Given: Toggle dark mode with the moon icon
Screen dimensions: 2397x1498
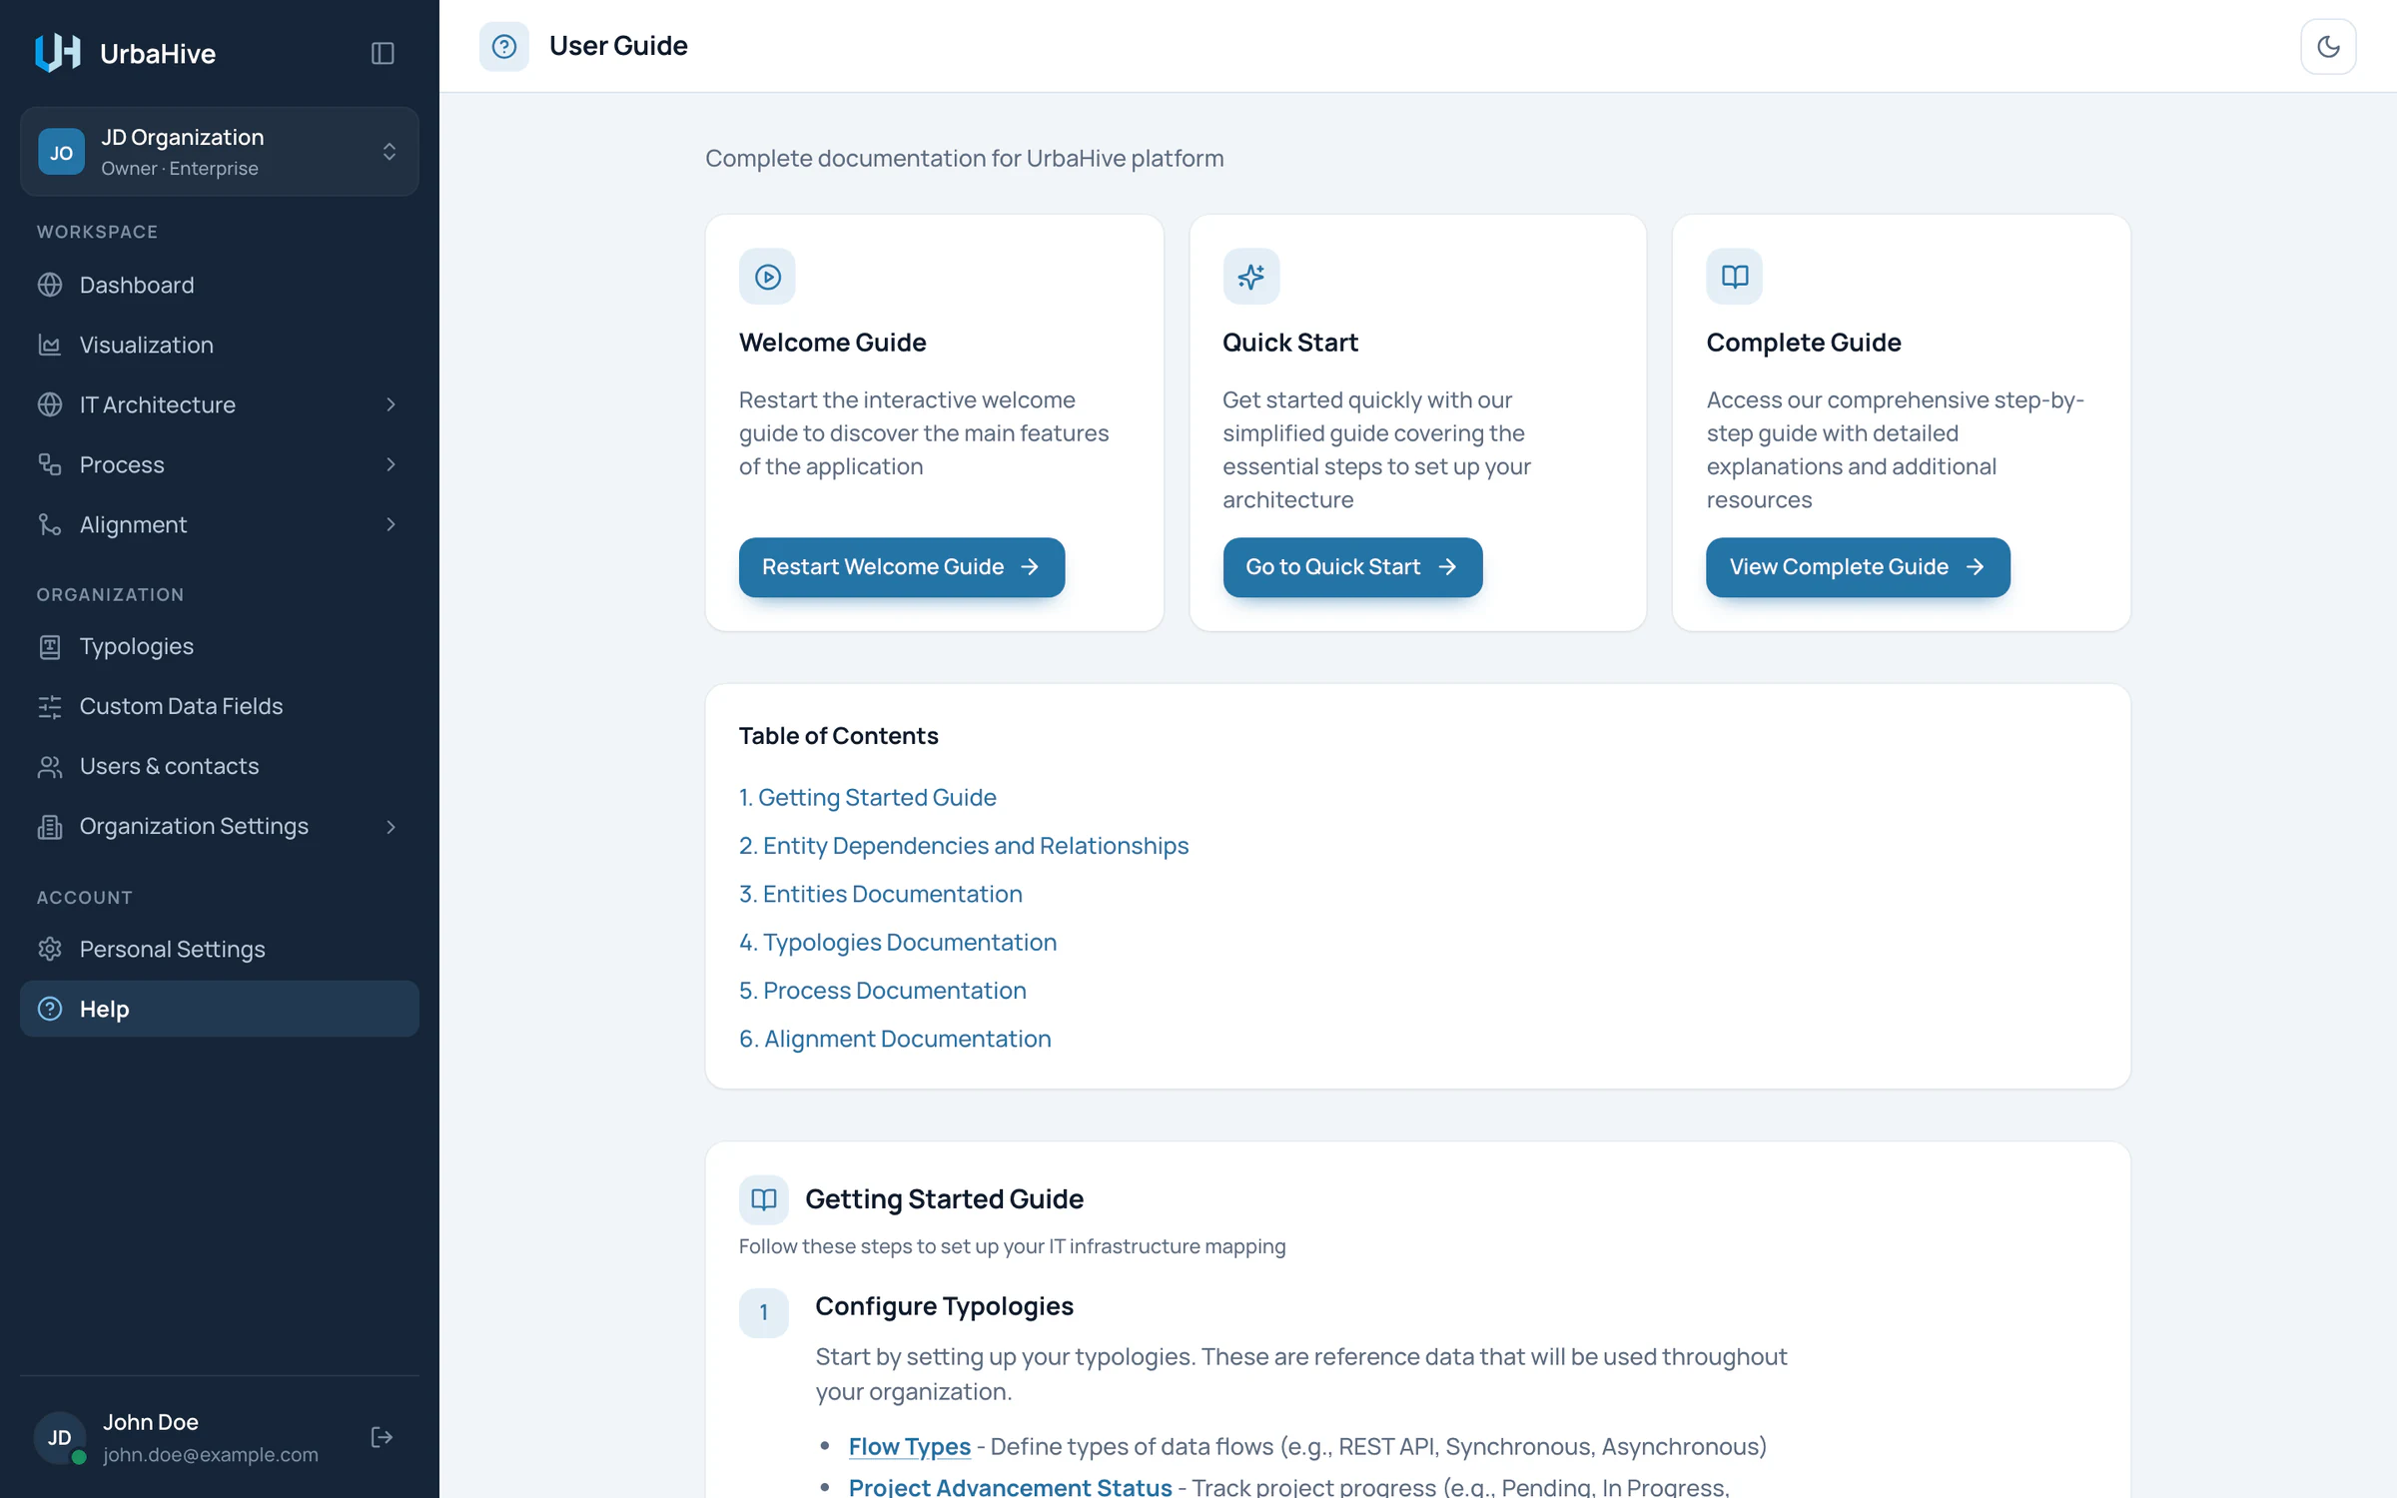Looking at the screenshot, I should (2328, 46).
